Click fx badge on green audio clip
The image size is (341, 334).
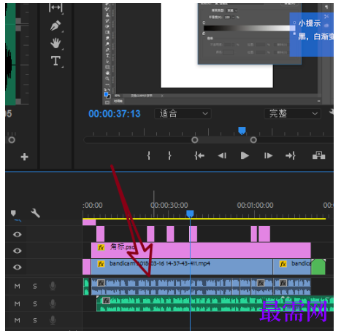[x=106, y=300]
